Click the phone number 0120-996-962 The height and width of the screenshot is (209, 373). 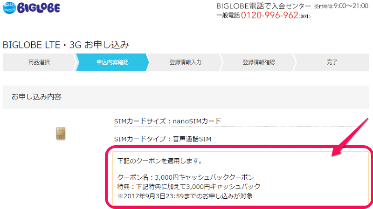tap(269, 15)
